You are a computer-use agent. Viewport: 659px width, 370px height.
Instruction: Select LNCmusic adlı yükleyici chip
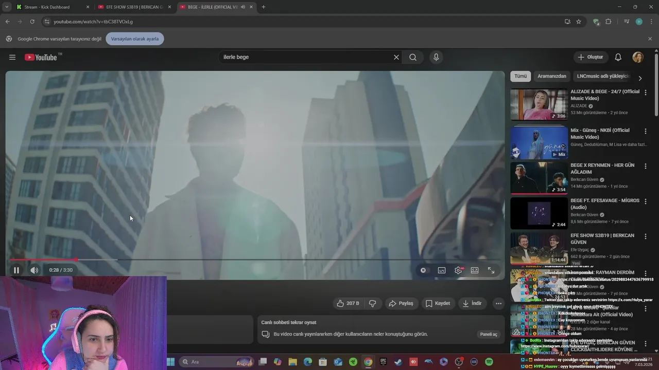click(603, 76)
